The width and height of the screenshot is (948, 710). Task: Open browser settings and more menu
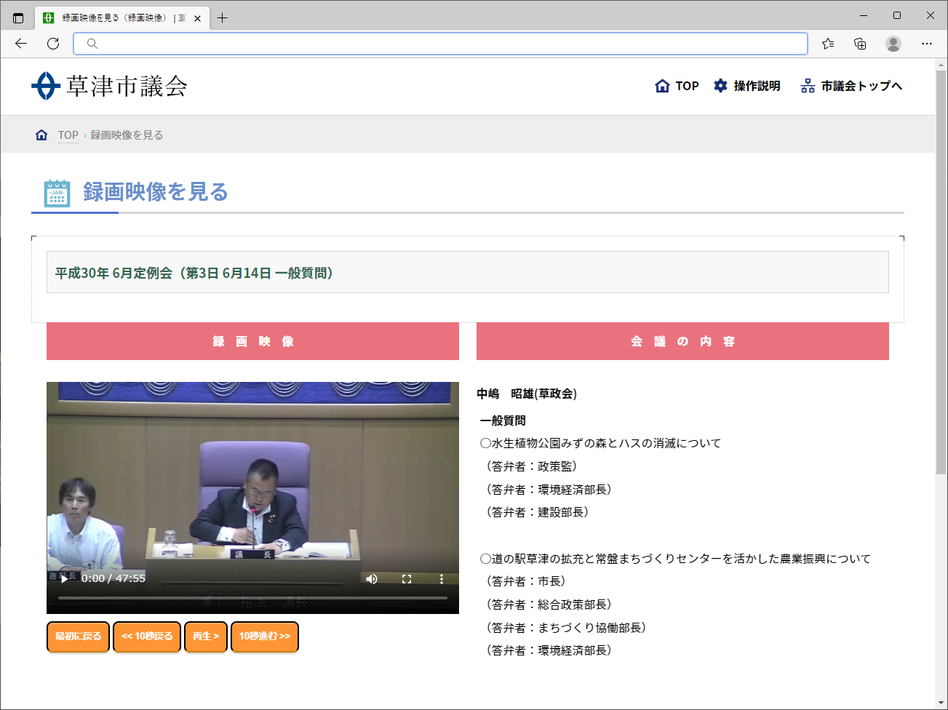pos(927,44)
